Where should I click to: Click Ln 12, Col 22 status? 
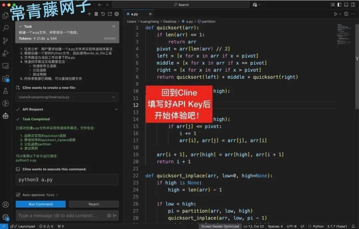point(253,226)
